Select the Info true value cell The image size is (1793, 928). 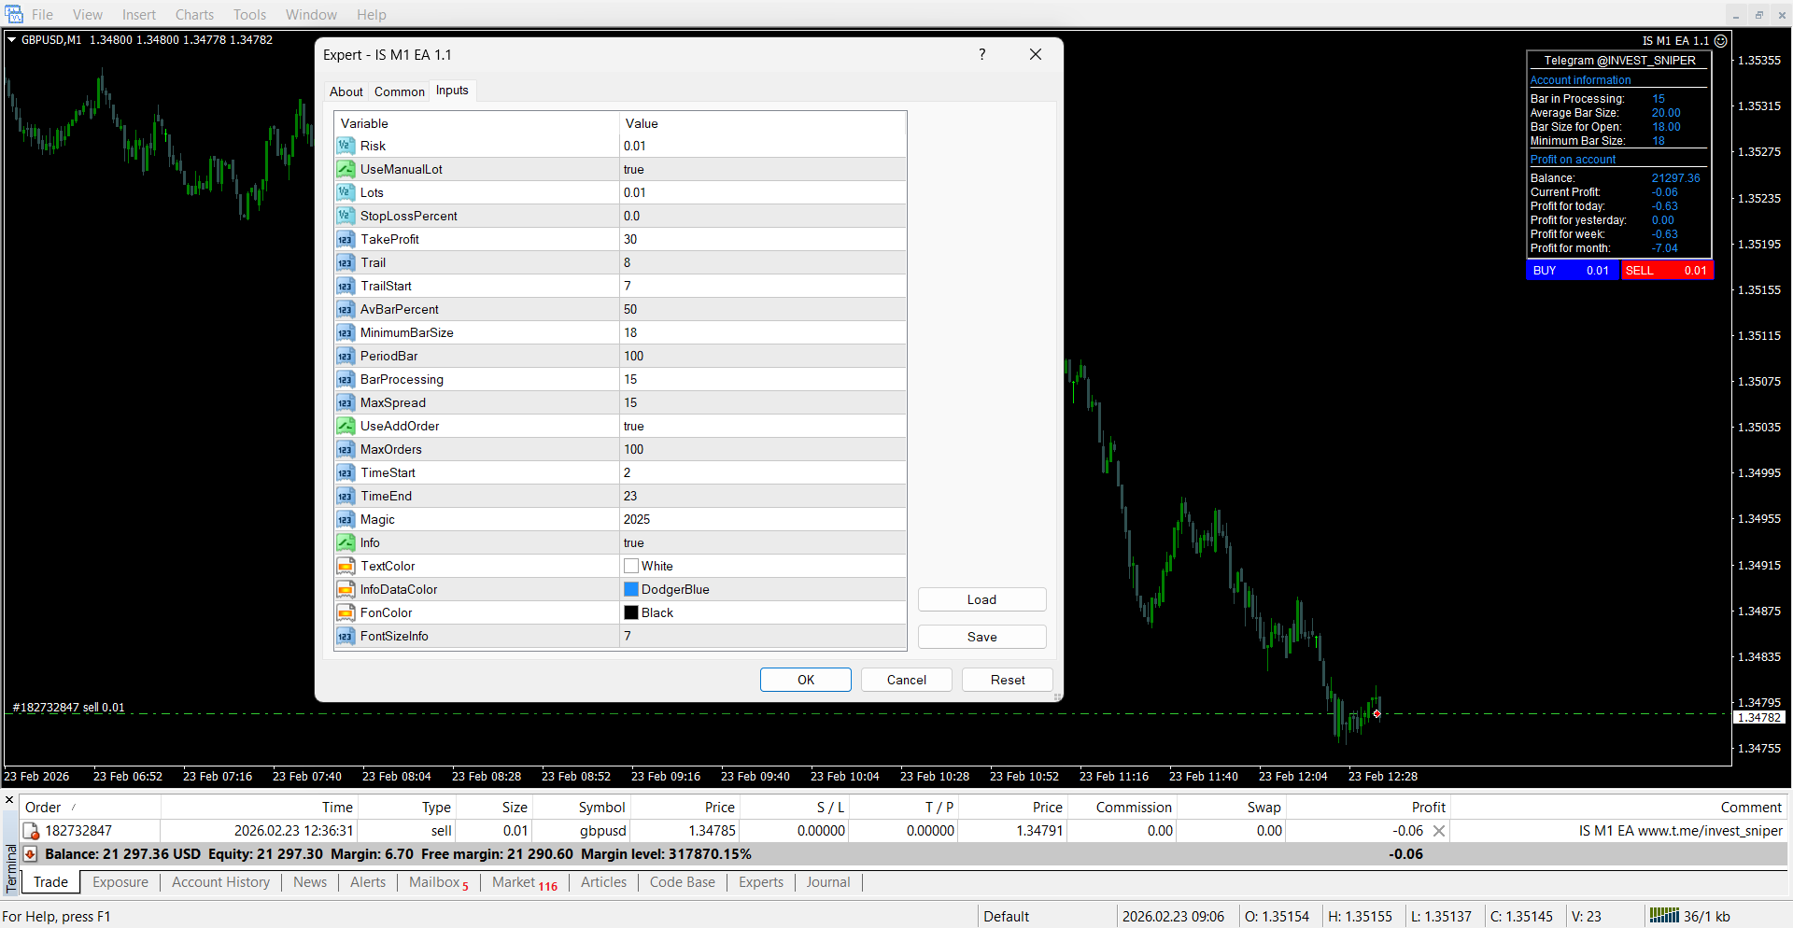(634, 542)
